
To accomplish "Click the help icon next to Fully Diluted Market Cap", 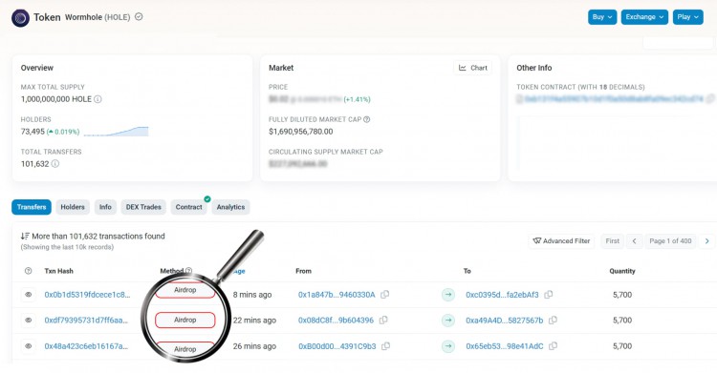I will (x=367, y=119).
